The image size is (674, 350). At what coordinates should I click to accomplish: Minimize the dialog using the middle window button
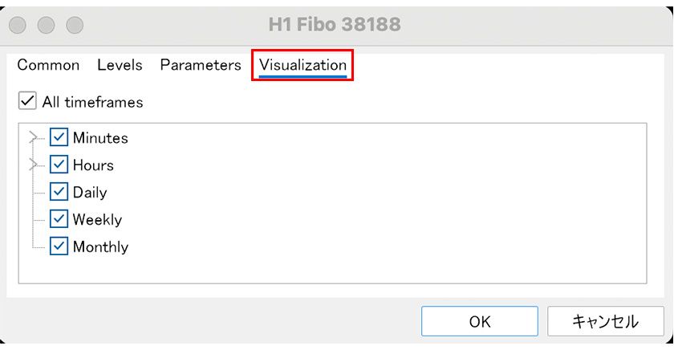(x=47, y=25)
